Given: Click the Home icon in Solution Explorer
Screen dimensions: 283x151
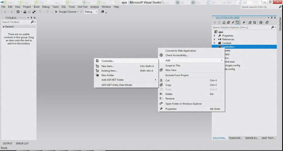Looking at the screenshot, I should [x=224, y=23].
